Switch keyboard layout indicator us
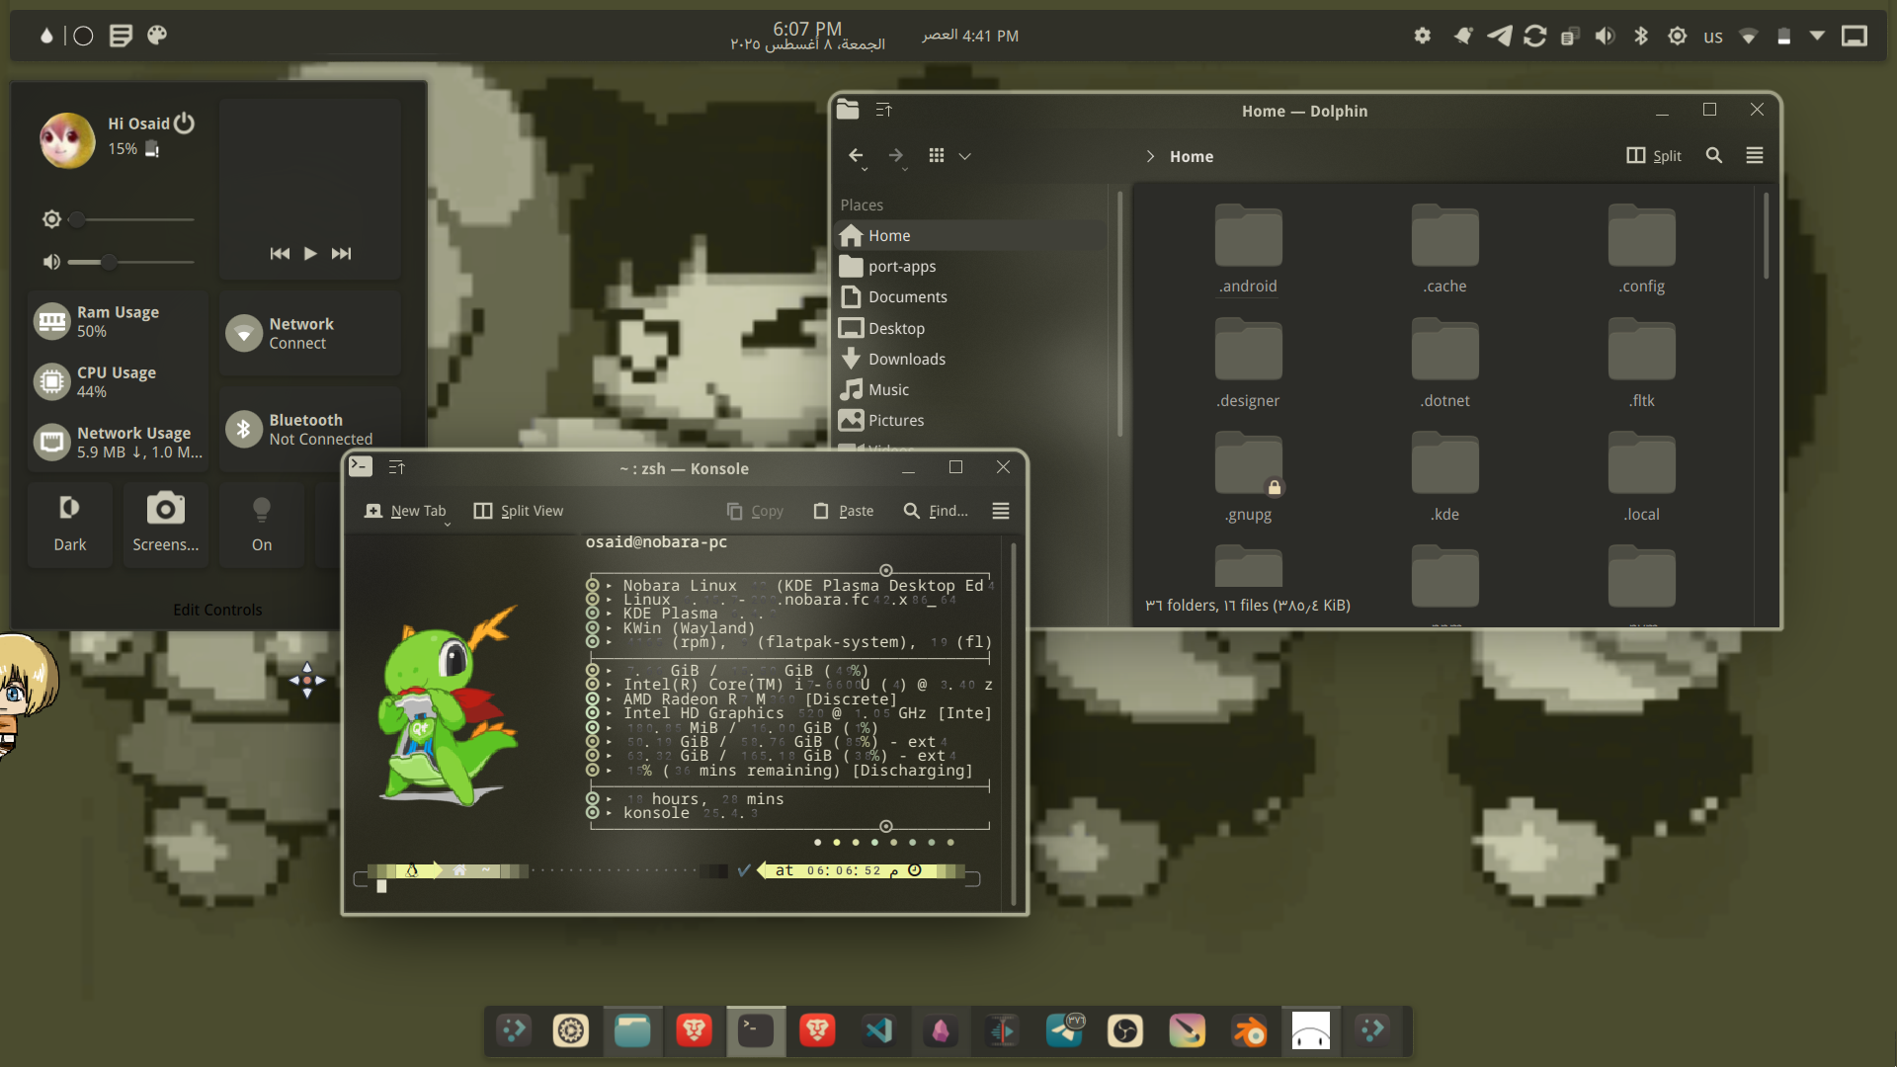Image resolution: width=1897 pixels, height=1067 pixels. click(x=1713, y=37)
